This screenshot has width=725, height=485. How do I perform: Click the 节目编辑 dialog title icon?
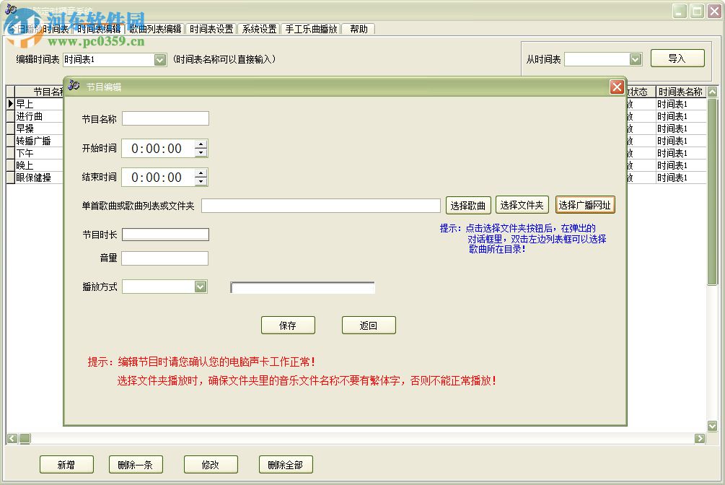74,86
